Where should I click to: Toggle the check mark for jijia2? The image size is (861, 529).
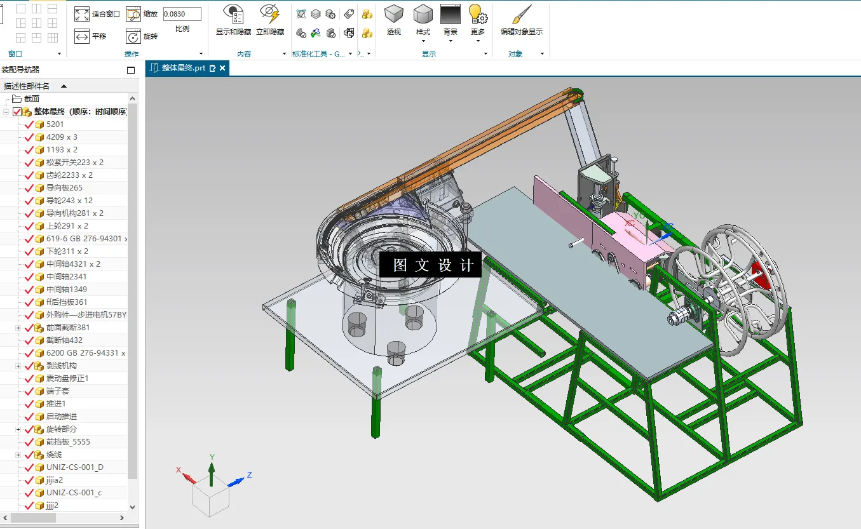click(29, 480)
